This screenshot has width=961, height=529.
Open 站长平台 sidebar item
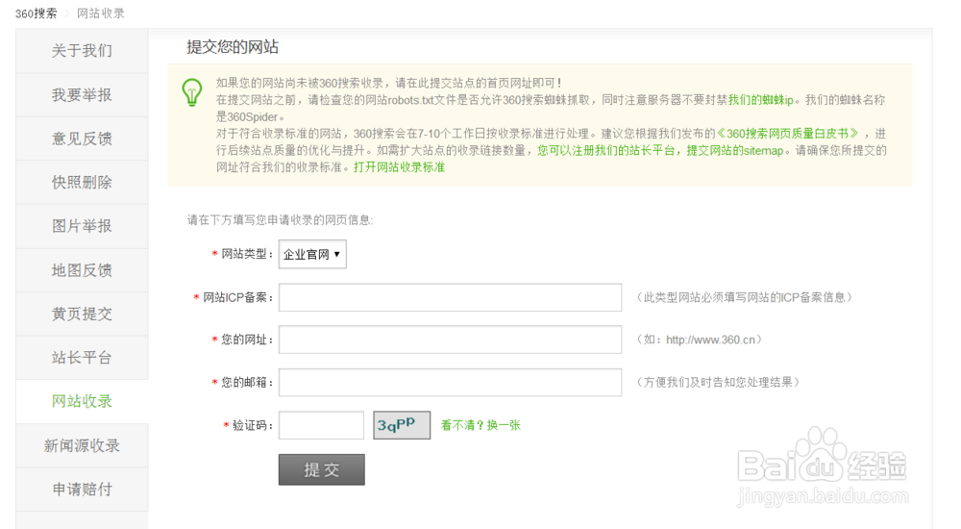point(82,358)
